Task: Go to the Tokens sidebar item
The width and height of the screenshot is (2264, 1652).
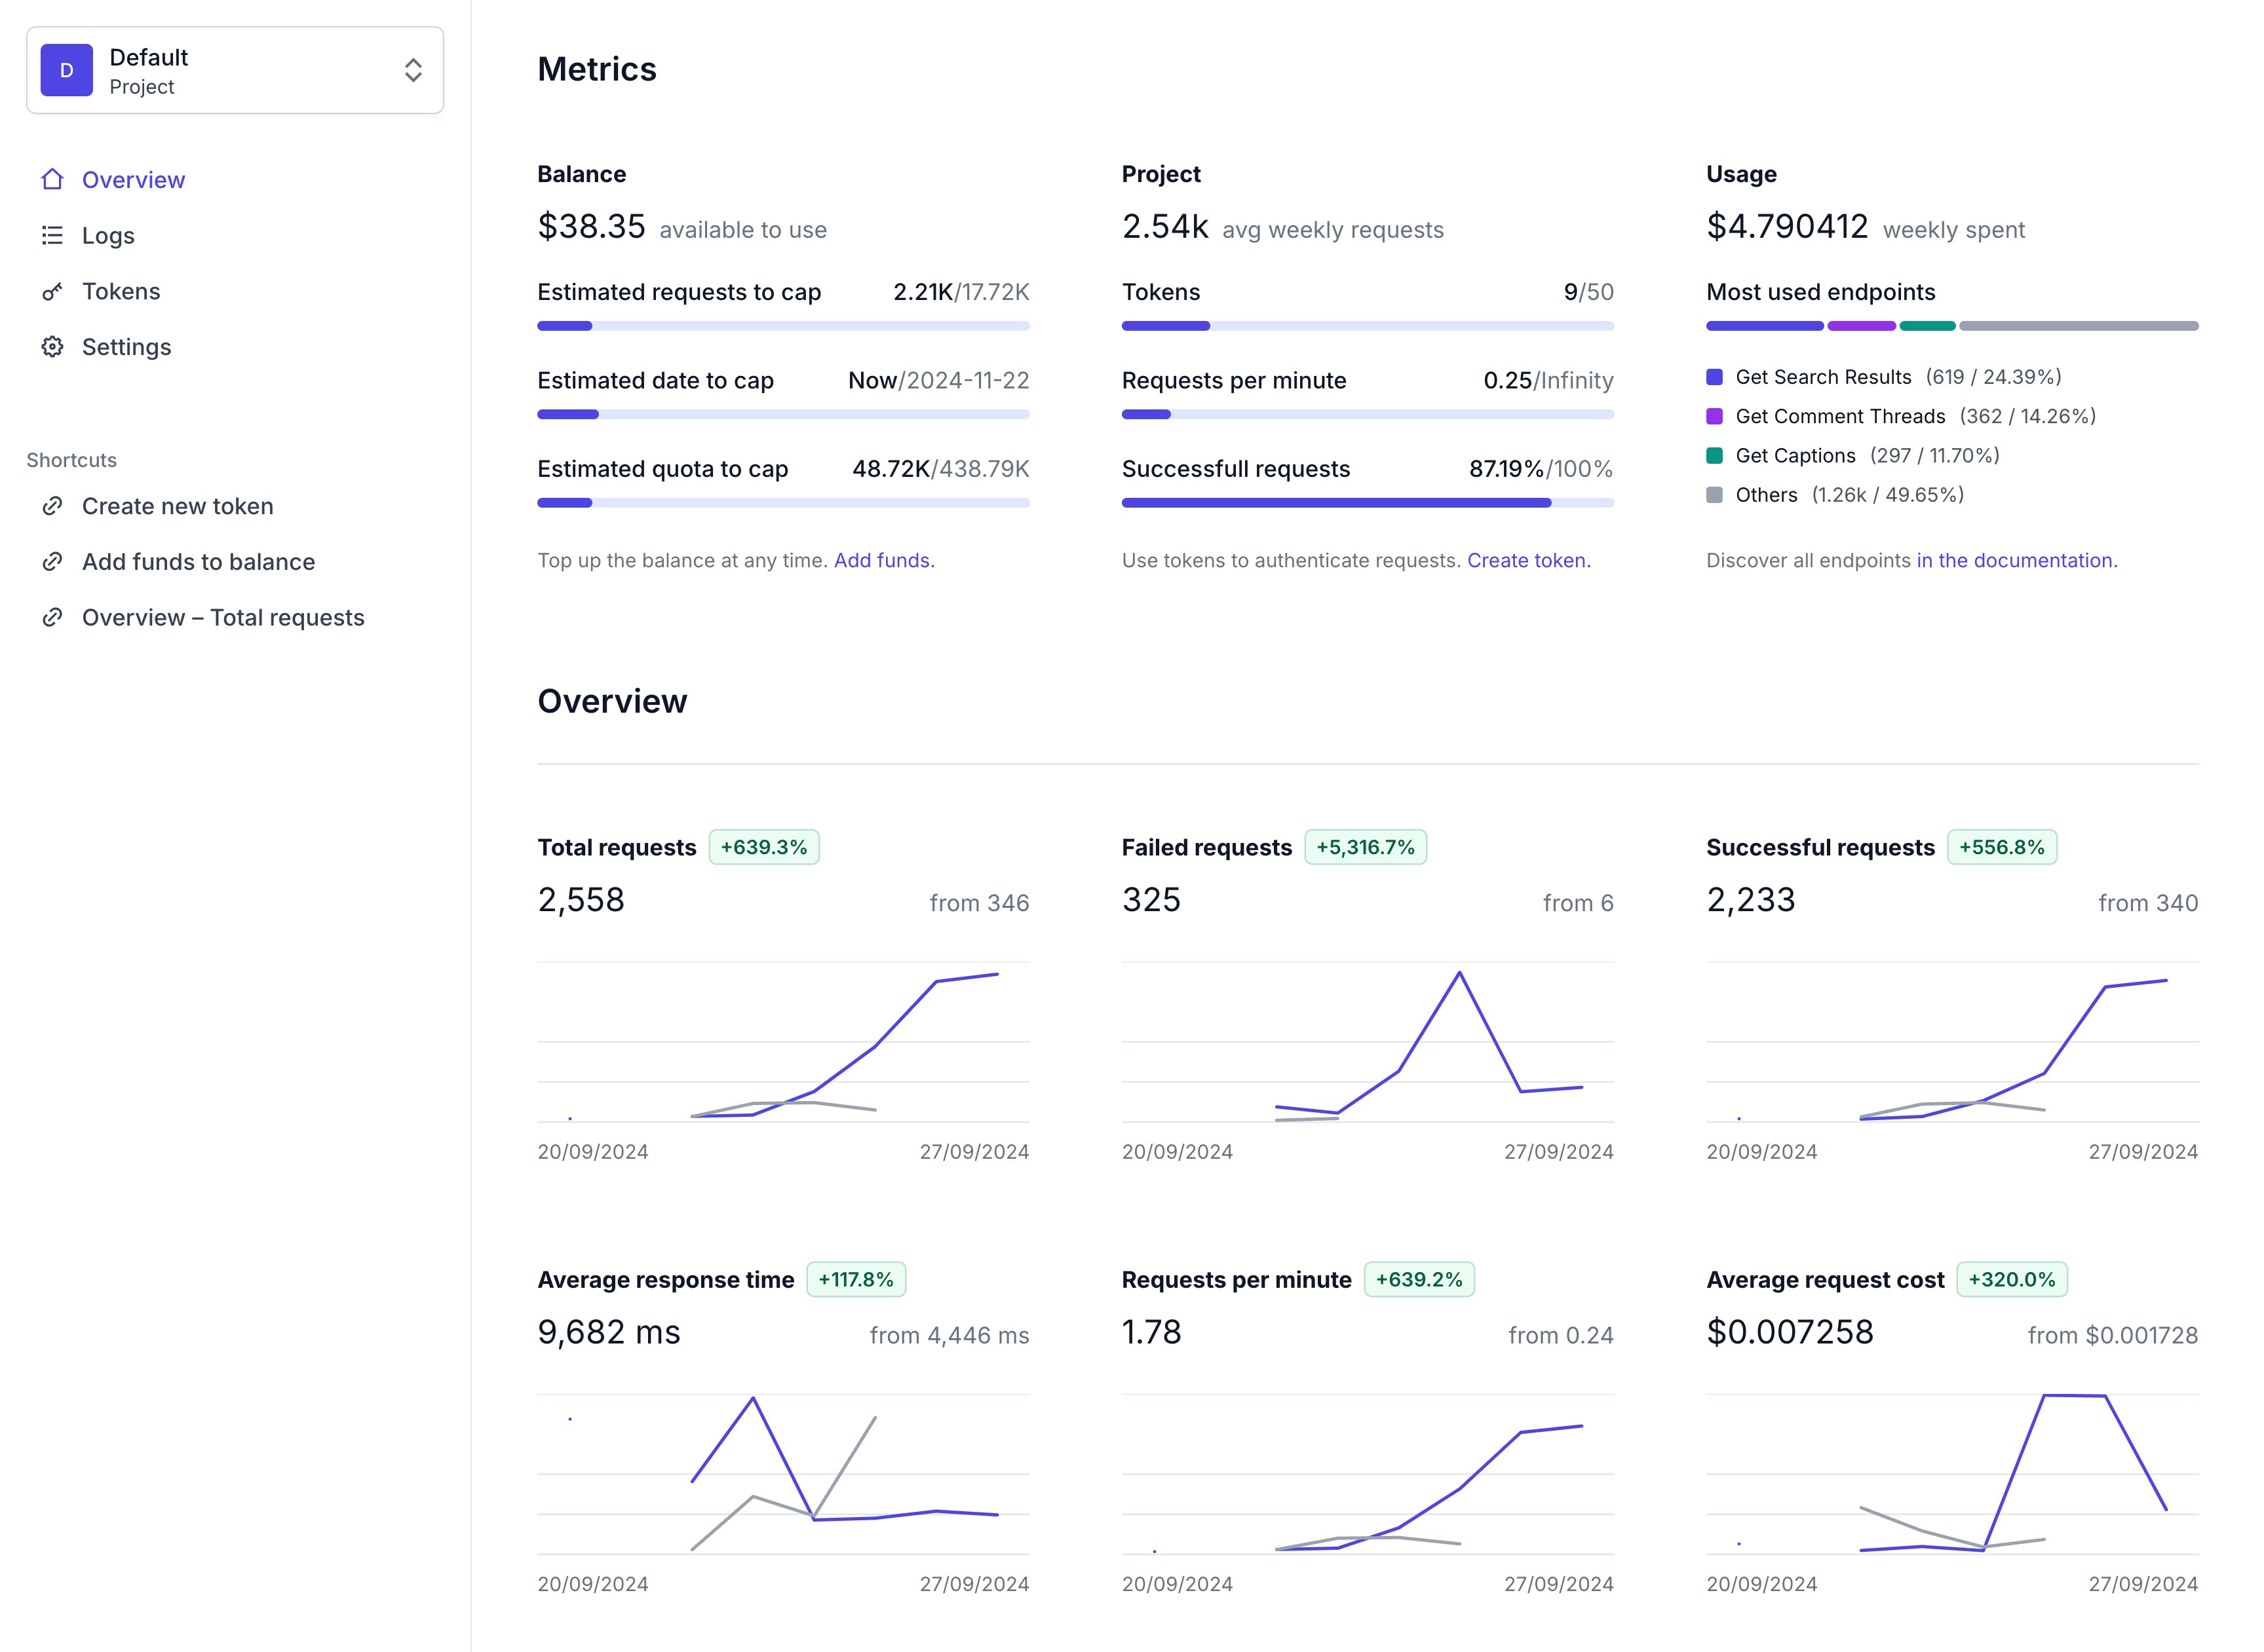Action: [x=121, y=292]
